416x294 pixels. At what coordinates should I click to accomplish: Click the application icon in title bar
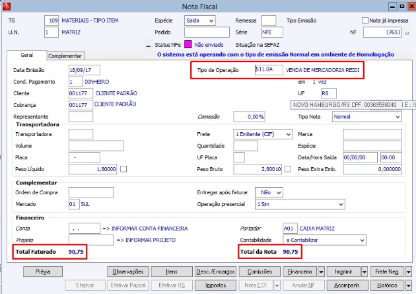click(x=7, y=6)
